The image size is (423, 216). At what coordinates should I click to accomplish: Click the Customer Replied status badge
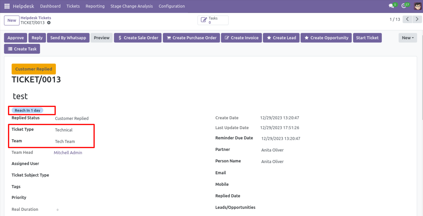pyautogui.click(x=34, y=69)
